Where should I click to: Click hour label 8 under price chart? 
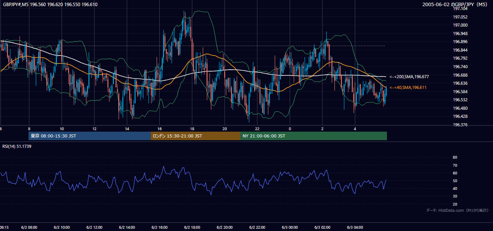(29, 129)
